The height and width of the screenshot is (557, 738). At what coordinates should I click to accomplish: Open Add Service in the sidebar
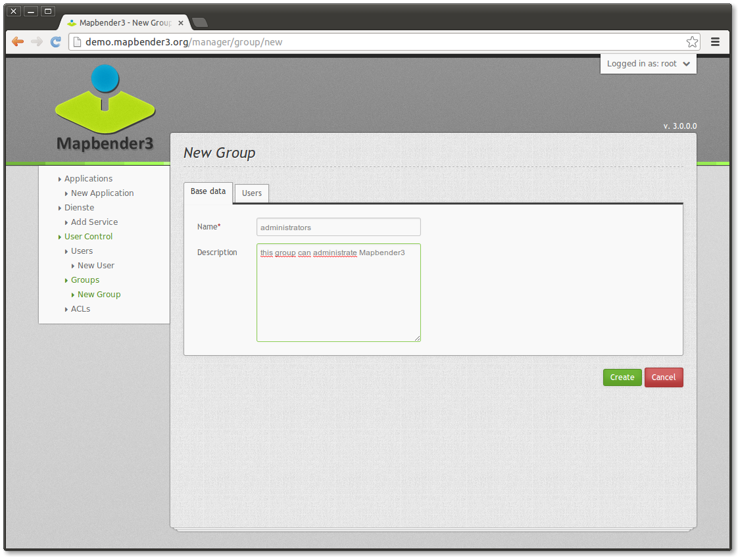(x=94, y=222)
